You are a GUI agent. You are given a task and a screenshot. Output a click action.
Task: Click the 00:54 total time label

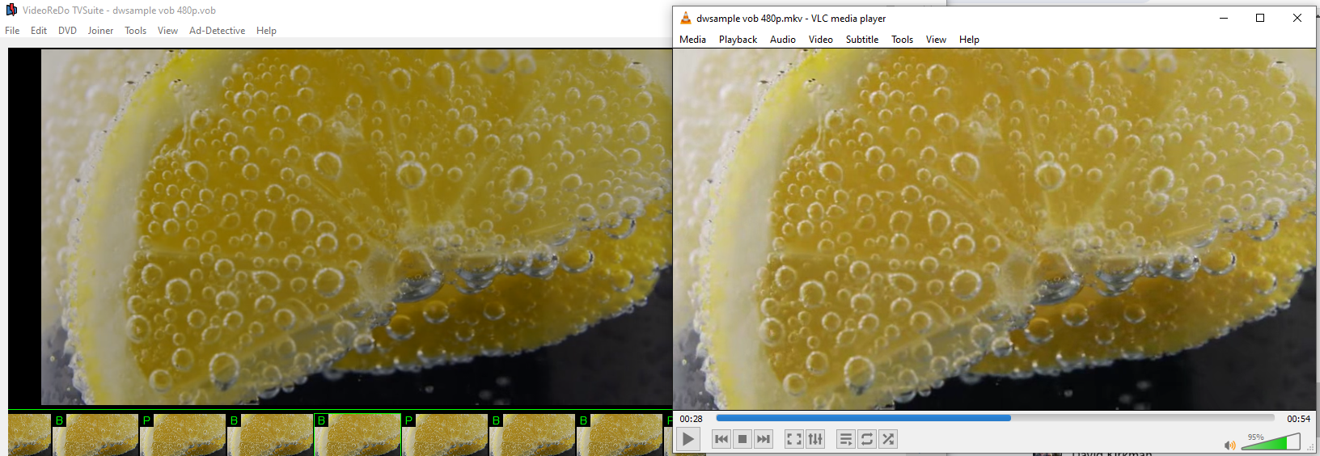pos(1298,419)
